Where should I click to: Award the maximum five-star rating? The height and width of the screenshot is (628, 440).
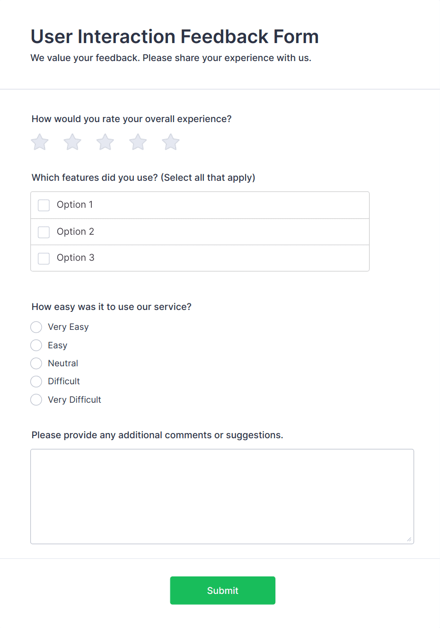pos(170,142)
